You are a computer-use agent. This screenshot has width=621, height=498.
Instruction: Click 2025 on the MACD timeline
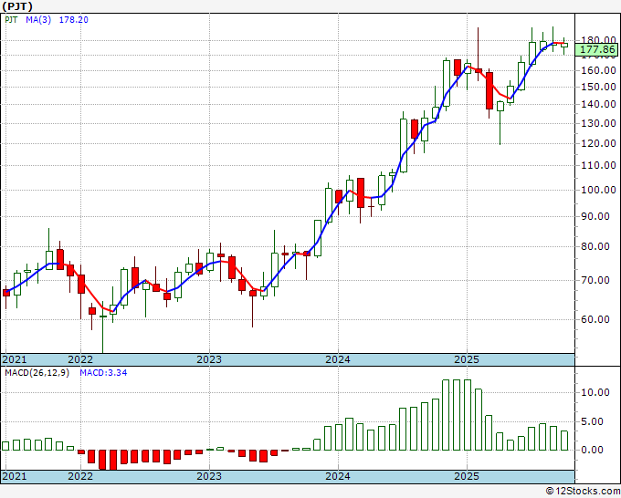467,476
